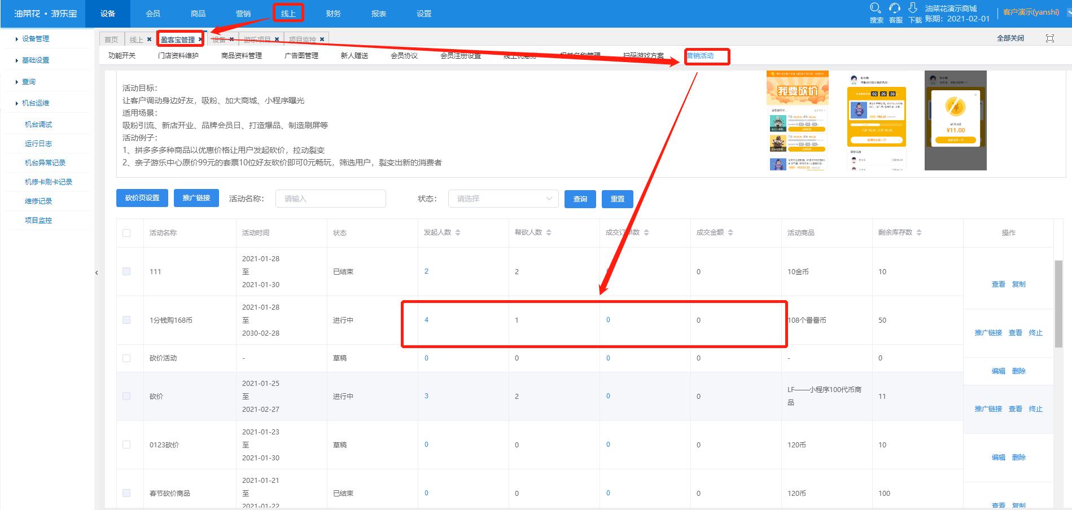Open the 营销 top menu

(243, 14)
